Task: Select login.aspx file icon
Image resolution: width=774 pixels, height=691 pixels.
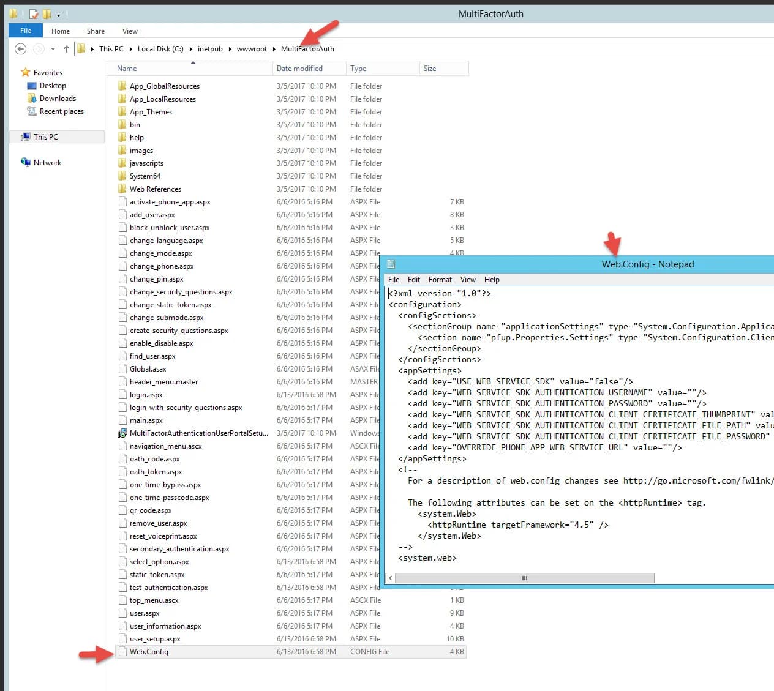Action: (122, 395)
